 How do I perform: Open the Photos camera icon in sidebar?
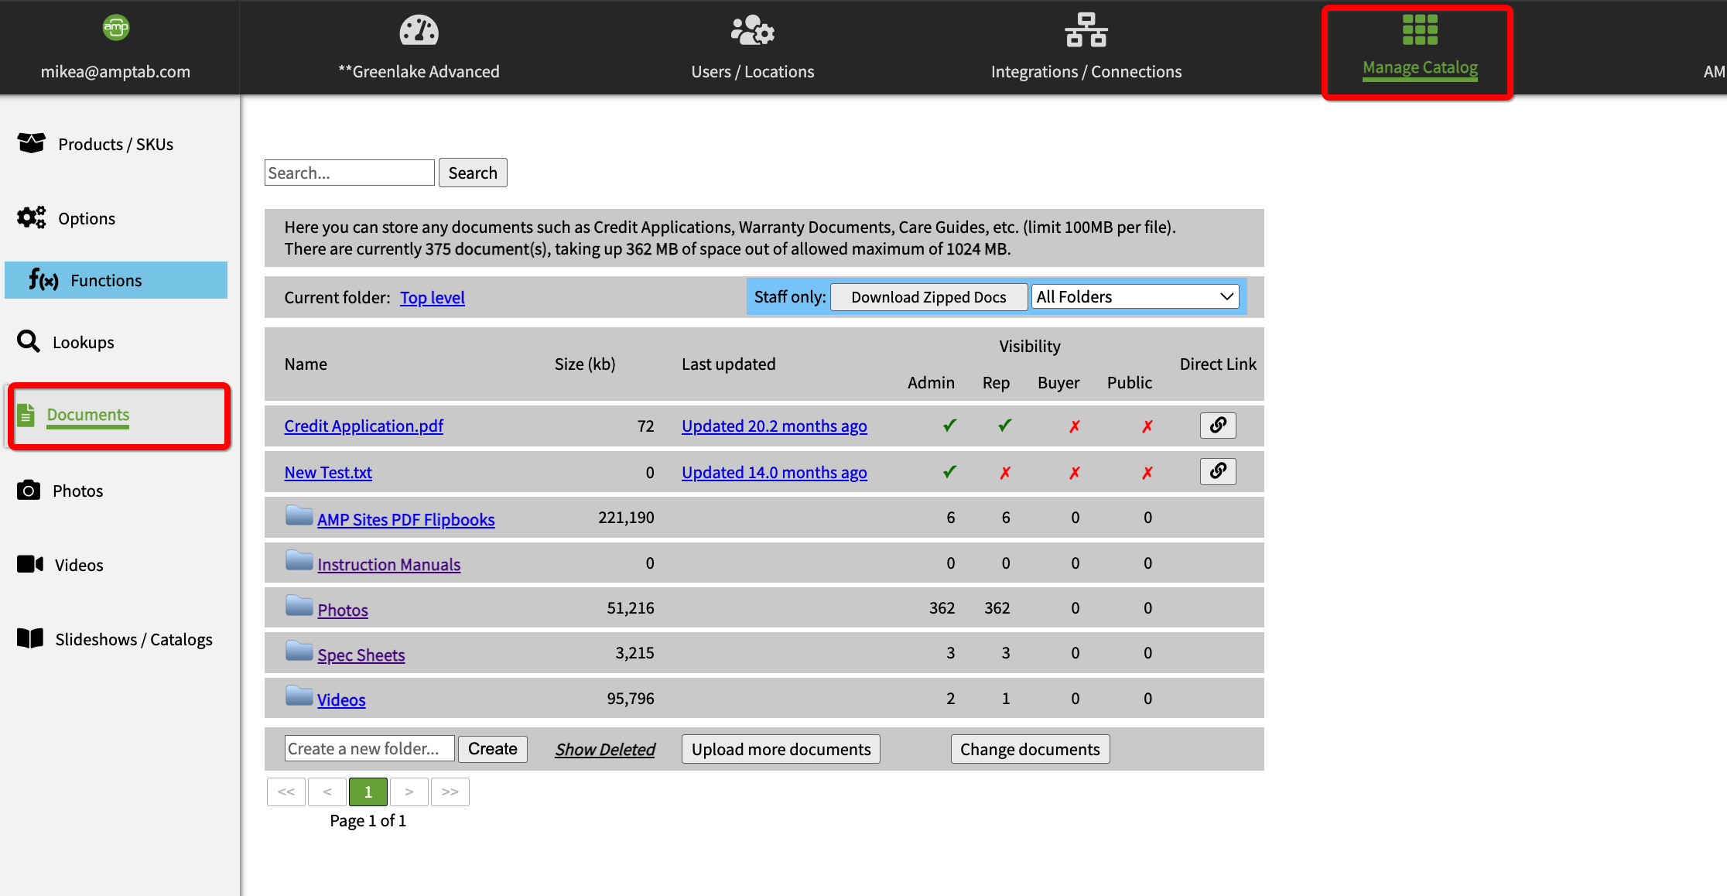point(29,491)
